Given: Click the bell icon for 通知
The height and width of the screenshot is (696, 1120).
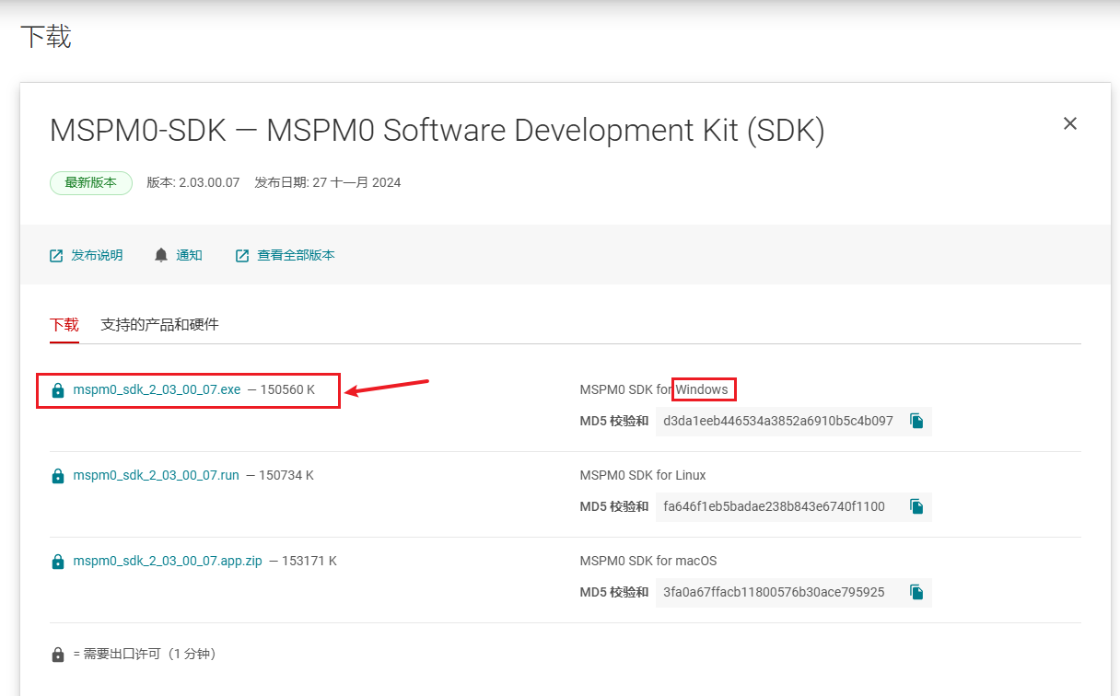Looking at the screenshot, I should (161, 255).
